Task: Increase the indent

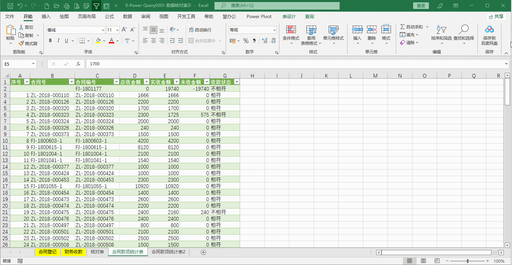Action: [181, 41]
